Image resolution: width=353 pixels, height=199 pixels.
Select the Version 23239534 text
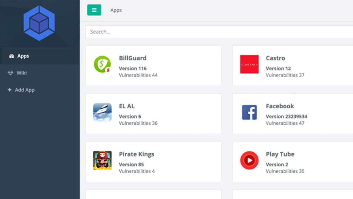[287, 117]
